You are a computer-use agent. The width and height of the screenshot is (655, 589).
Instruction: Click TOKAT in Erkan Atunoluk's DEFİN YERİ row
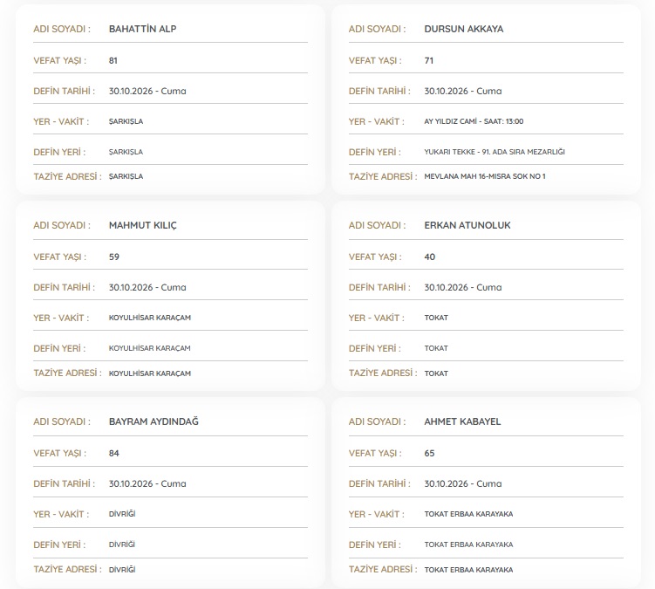(436, 349)
